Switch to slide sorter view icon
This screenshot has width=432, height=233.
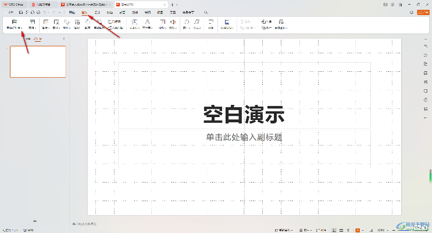pos(341,230)
